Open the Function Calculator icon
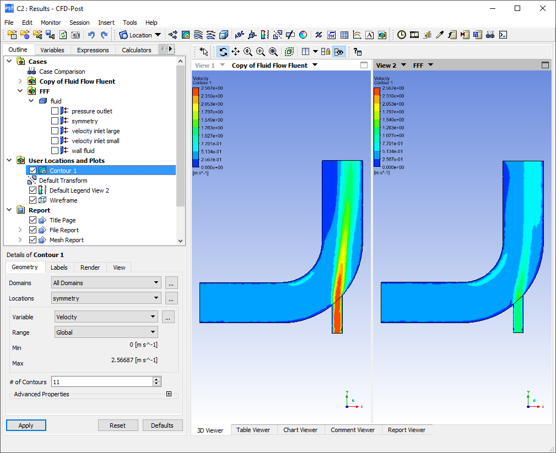 452,35
